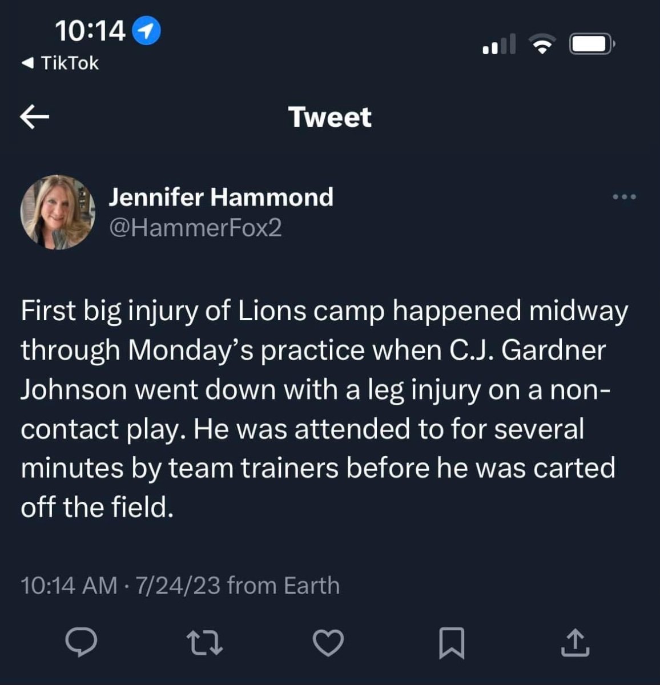Tap the Wi-Fi status icon
The image size is (660, 685).
click(542, 44)
